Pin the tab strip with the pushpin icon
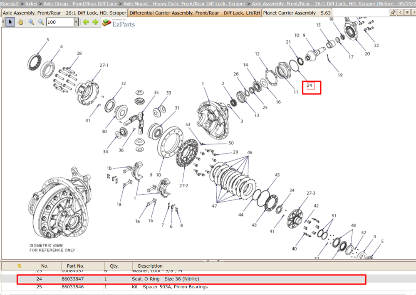Screen dimensions: 416x295 [x=393, y=12]
